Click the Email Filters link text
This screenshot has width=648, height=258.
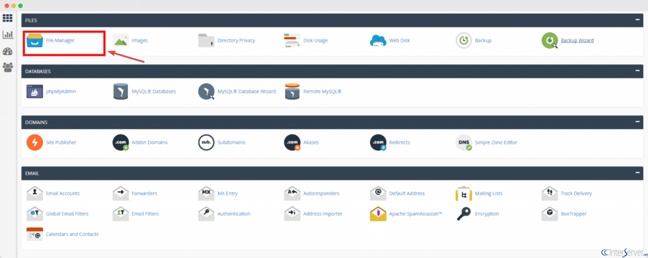point(145,214)
